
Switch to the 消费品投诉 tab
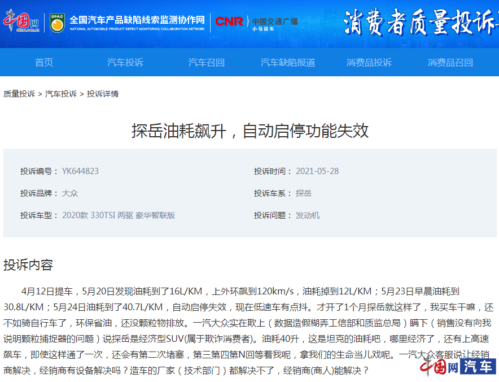369,62
